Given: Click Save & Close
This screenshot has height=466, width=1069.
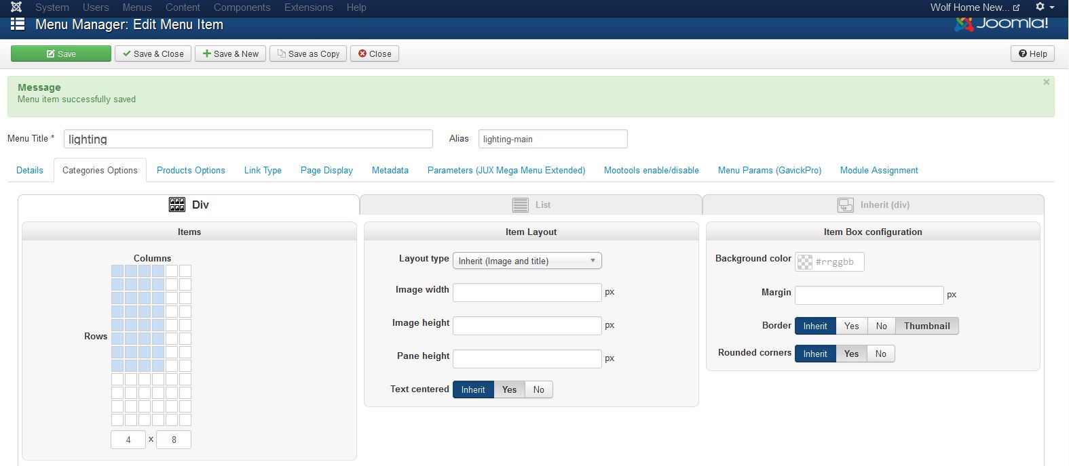Looking at the screenshot, I should pyautogui.click(x=153, y=54).
